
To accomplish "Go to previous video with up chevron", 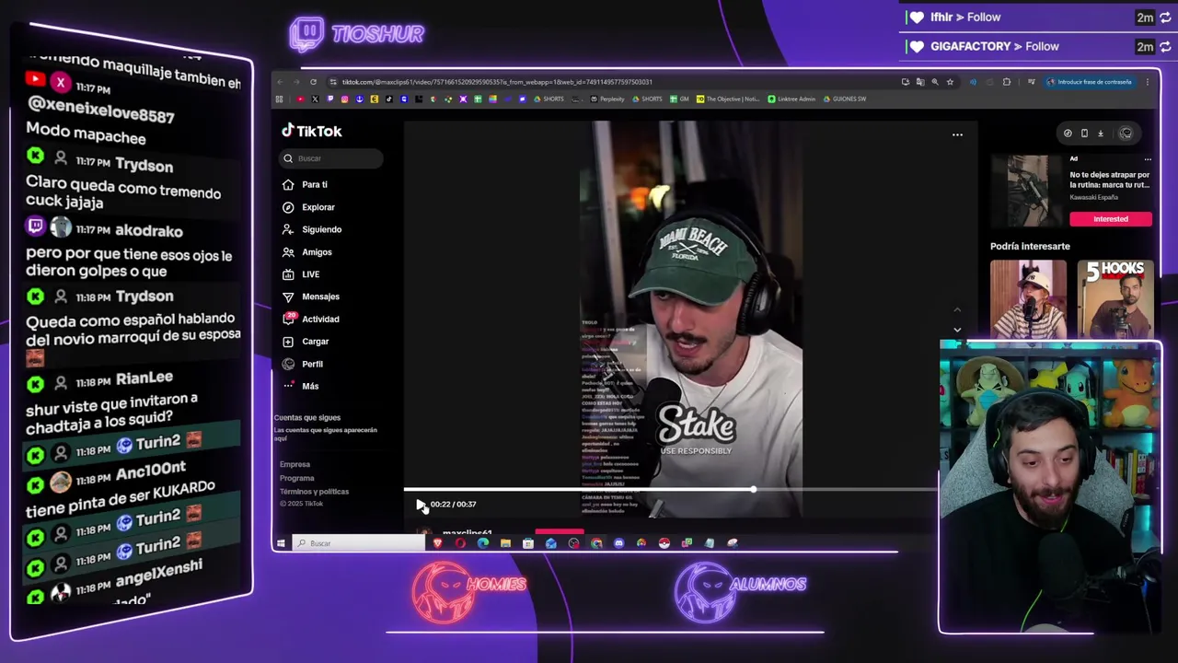I will pos(957,309).
